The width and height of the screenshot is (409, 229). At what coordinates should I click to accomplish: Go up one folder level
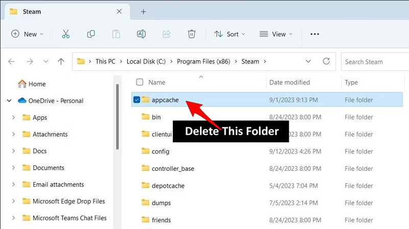pyautogui.click(x=61, y=61)
